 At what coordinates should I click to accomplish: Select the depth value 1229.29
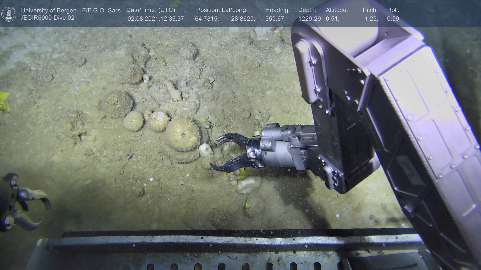[x=310, y=19]
